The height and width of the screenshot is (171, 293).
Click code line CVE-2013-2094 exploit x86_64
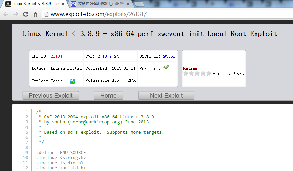pyautogui.click(x=97, y=117)
